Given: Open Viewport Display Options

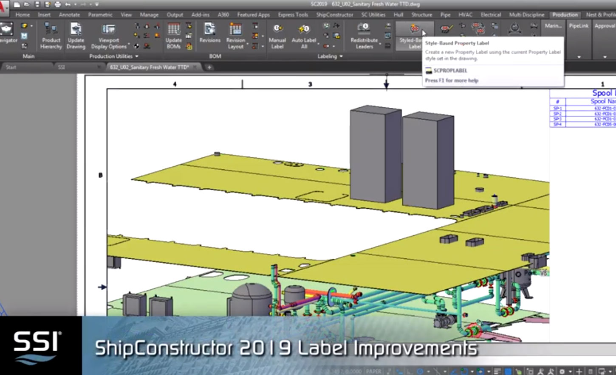Looking at the screenshot, I should (108, 36).
